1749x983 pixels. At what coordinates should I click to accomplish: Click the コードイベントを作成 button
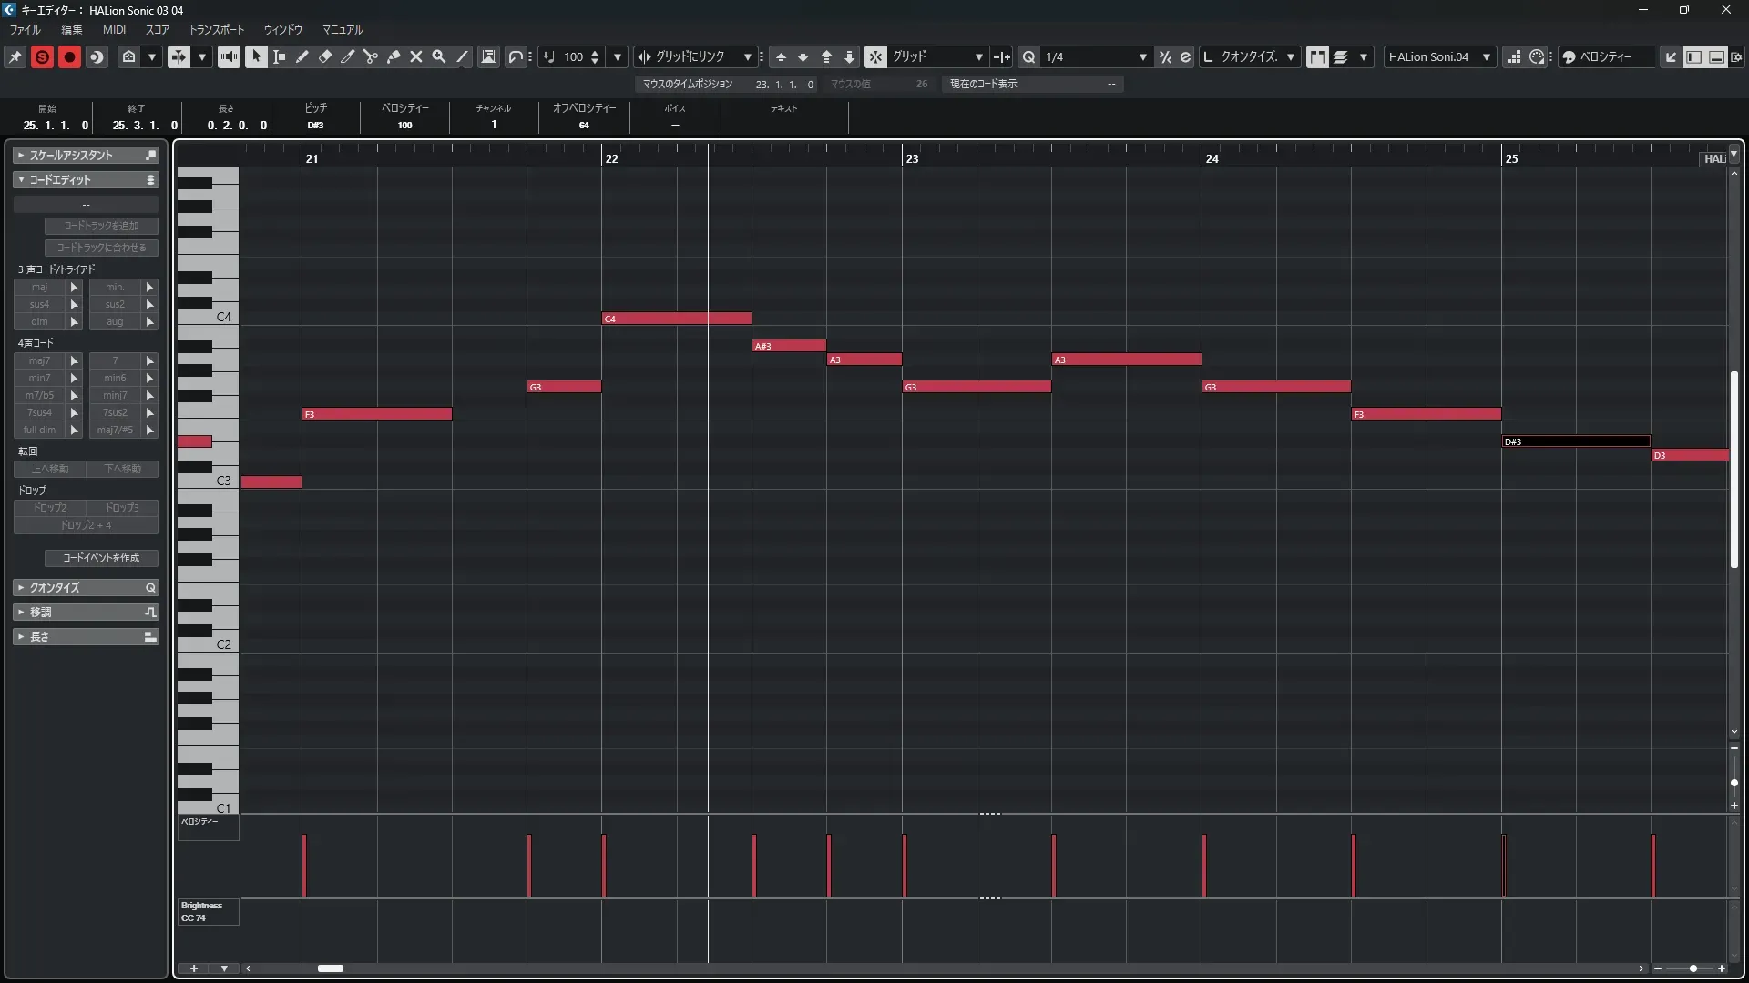tap(101, 558)
